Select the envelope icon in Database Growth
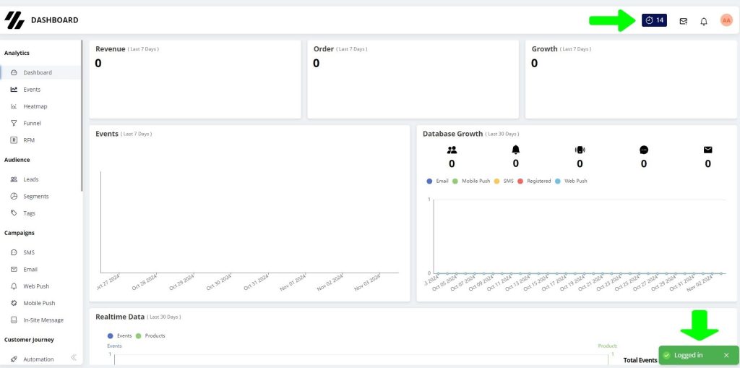Viewport: 740px width, 368px height. [x=708, y=150]
